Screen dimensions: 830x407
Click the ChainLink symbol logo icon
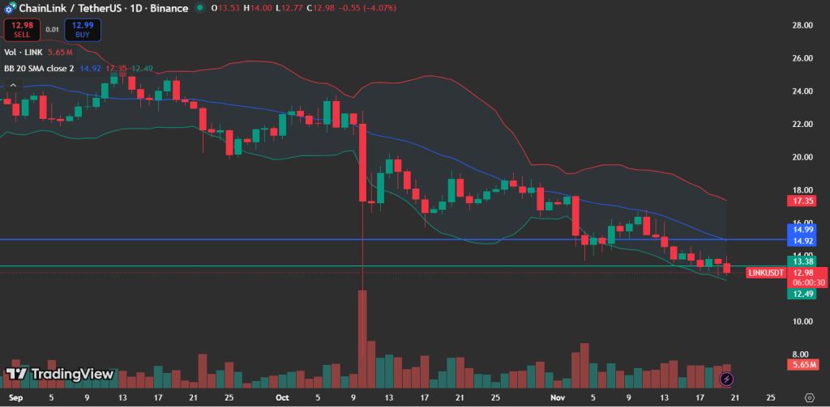tap(8, 7)
